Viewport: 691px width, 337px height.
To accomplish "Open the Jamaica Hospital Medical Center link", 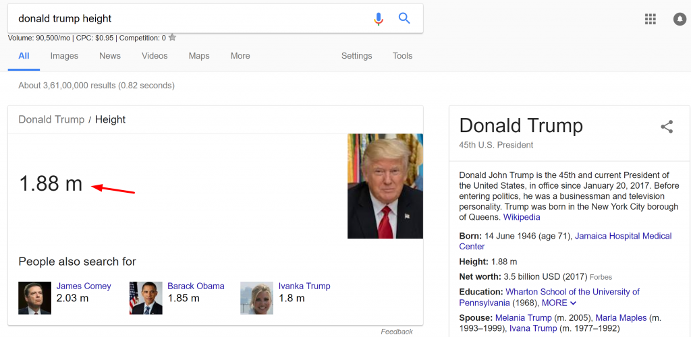I will pyautogui.click(x=565, y=241).
